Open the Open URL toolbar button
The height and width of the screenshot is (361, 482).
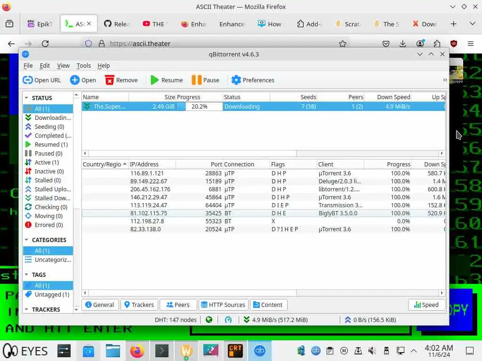[x=42, y=80]
